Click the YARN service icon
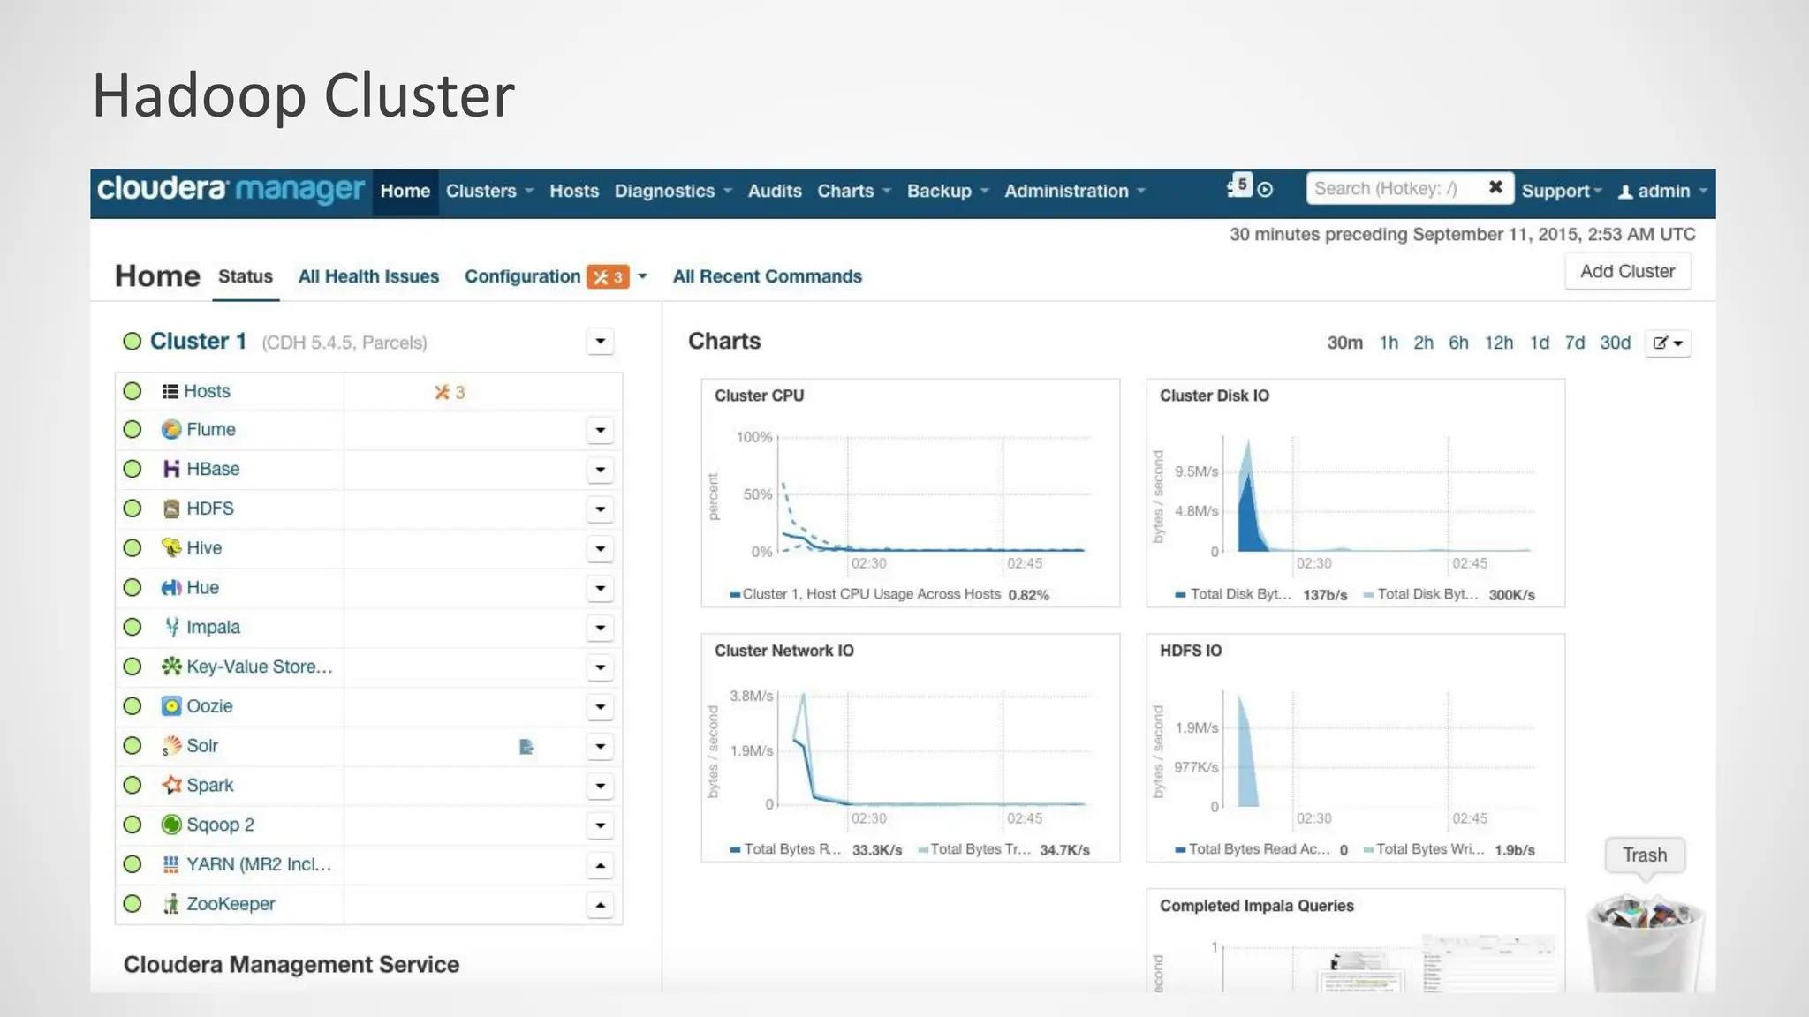1809x1017 pixels. pos(171,864)
